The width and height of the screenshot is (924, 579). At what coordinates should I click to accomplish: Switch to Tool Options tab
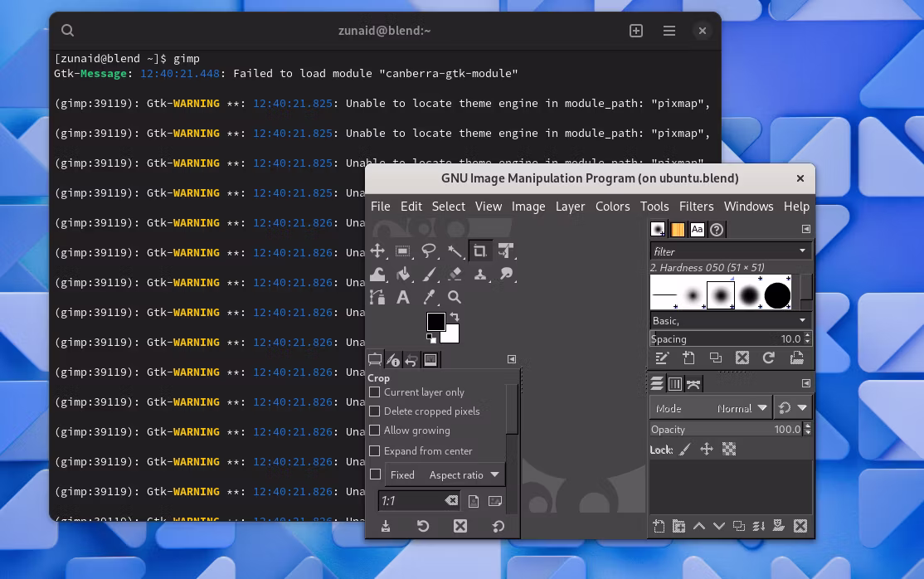375,360
